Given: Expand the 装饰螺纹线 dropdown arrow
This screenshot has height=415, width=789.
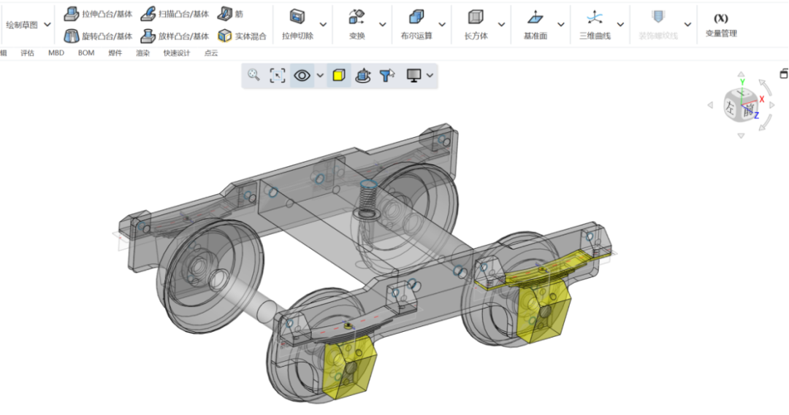Looking at the screenshot, I should point(687,25).
